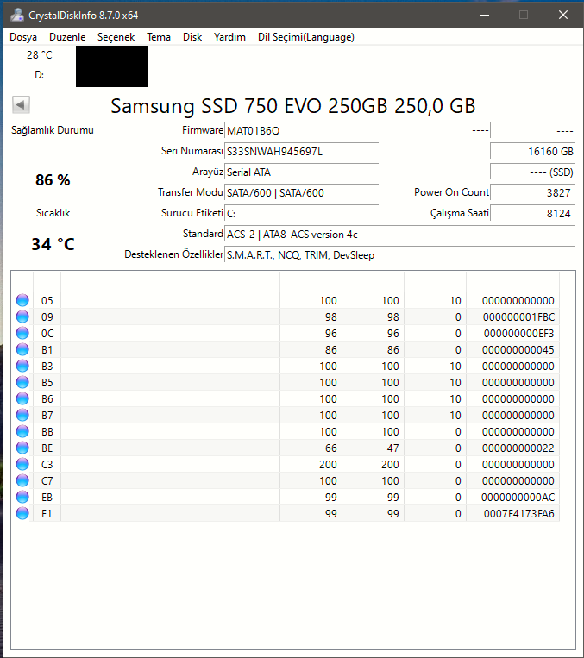This screenshot has height=658, width=584.
Task: Click the ID cell BB in the table
Action: click(x=47, y=431)
